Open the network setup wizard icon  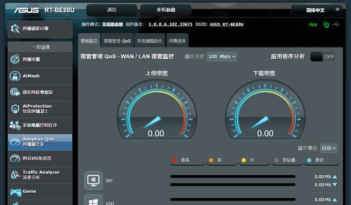coord(15,29)
